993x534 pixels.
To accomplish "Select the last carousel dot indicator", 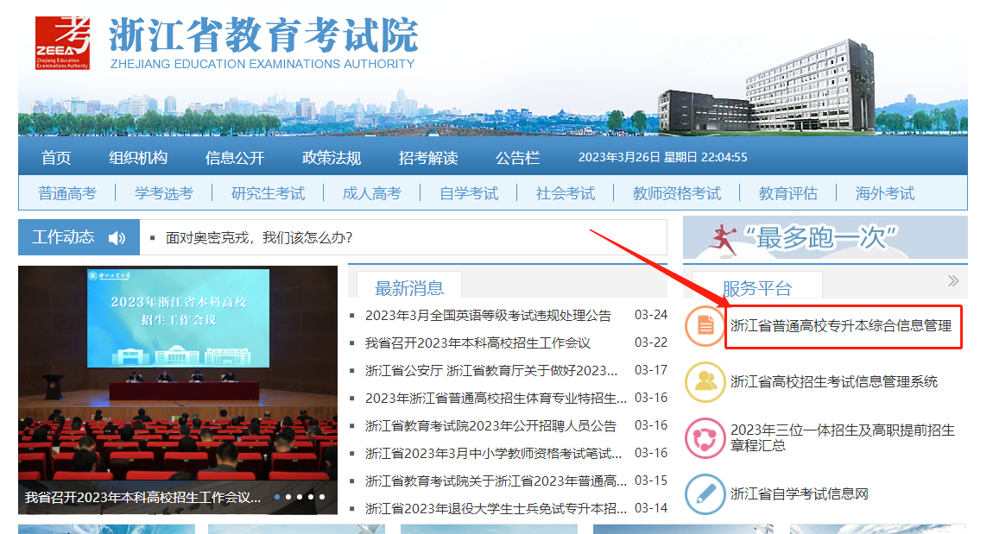I will [322, 497].
